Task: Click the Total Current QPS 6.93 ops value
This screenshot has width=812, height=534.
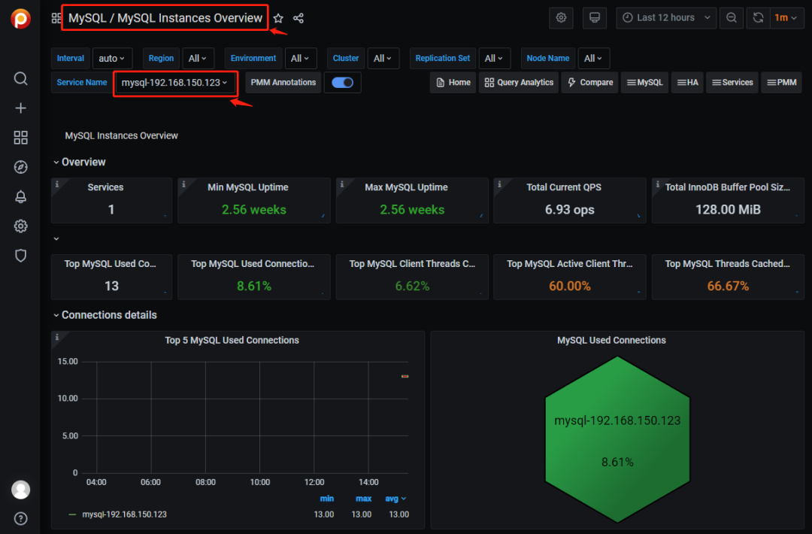Action: click(570, 210)
